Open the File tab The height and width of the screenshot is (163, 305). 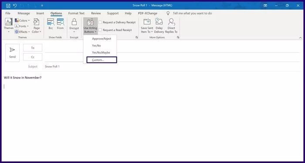click(8, 13)
